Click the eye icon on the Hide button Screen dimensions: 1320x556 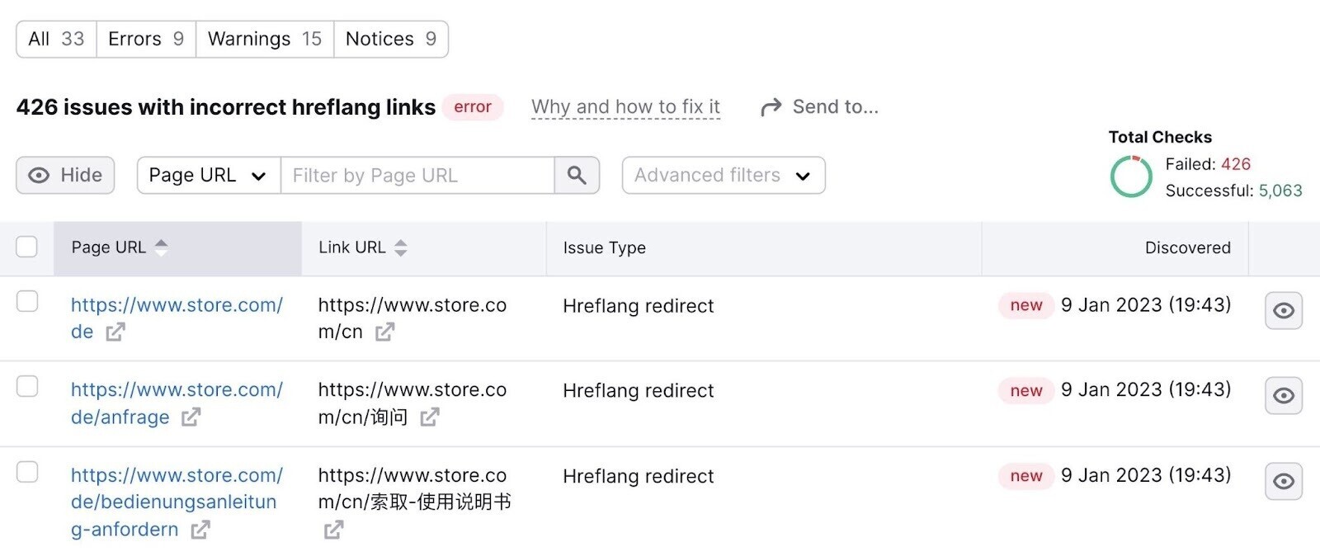40,175
